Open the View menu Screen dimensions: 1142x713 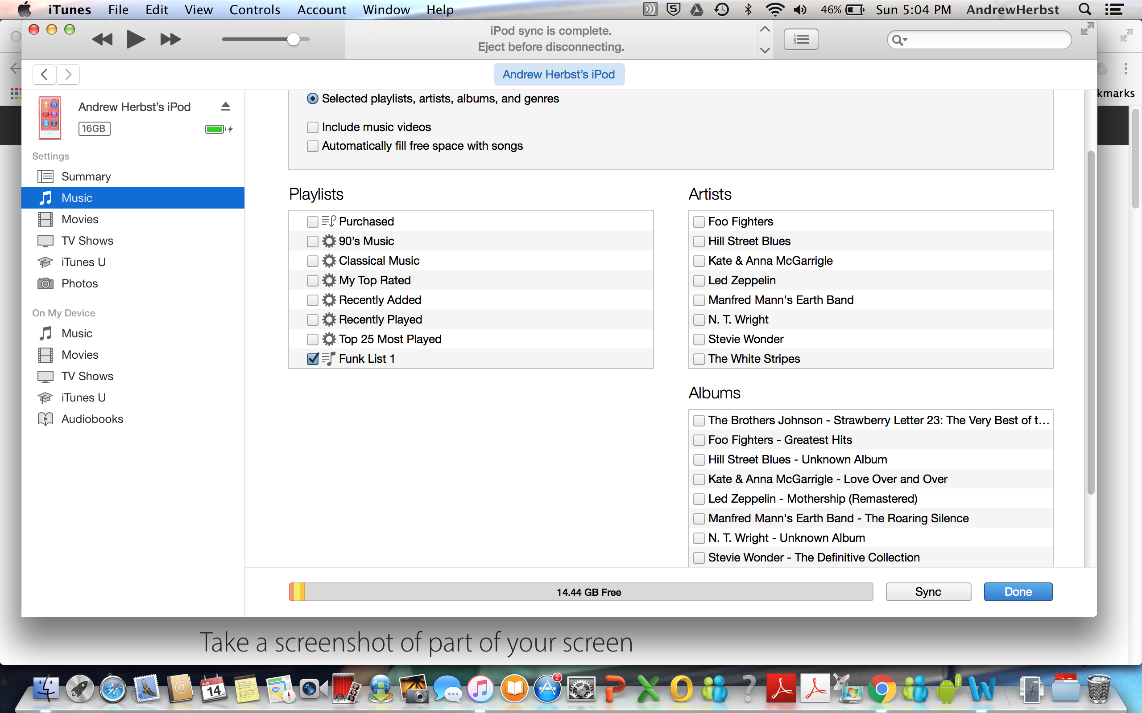pos(199,9)
